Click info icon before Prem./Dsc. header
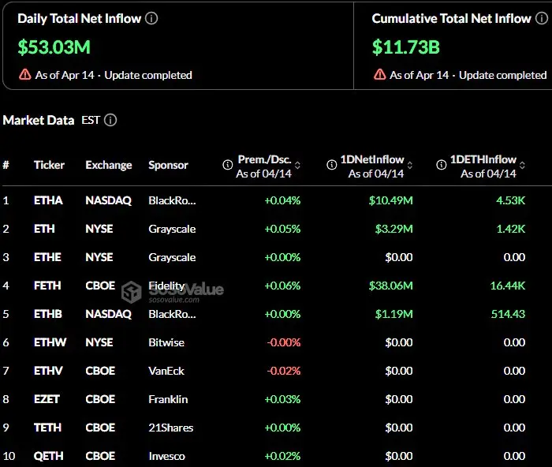Viewport: 552px width, 467px height. pyautogui.click(x=228, y=164)
